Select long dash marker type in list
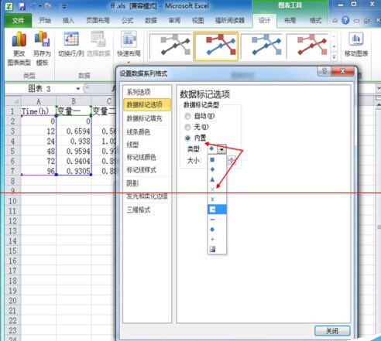 click(x=212, y=220)
